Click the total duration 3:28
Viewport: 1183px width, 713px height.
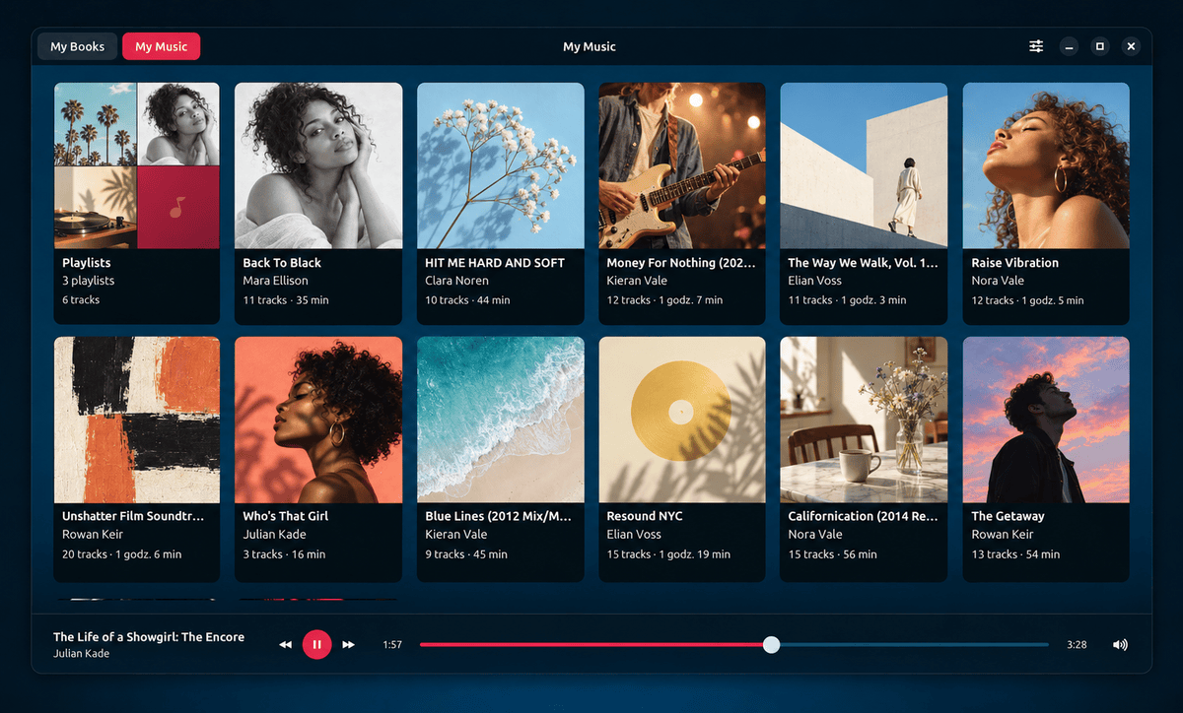1077,645
